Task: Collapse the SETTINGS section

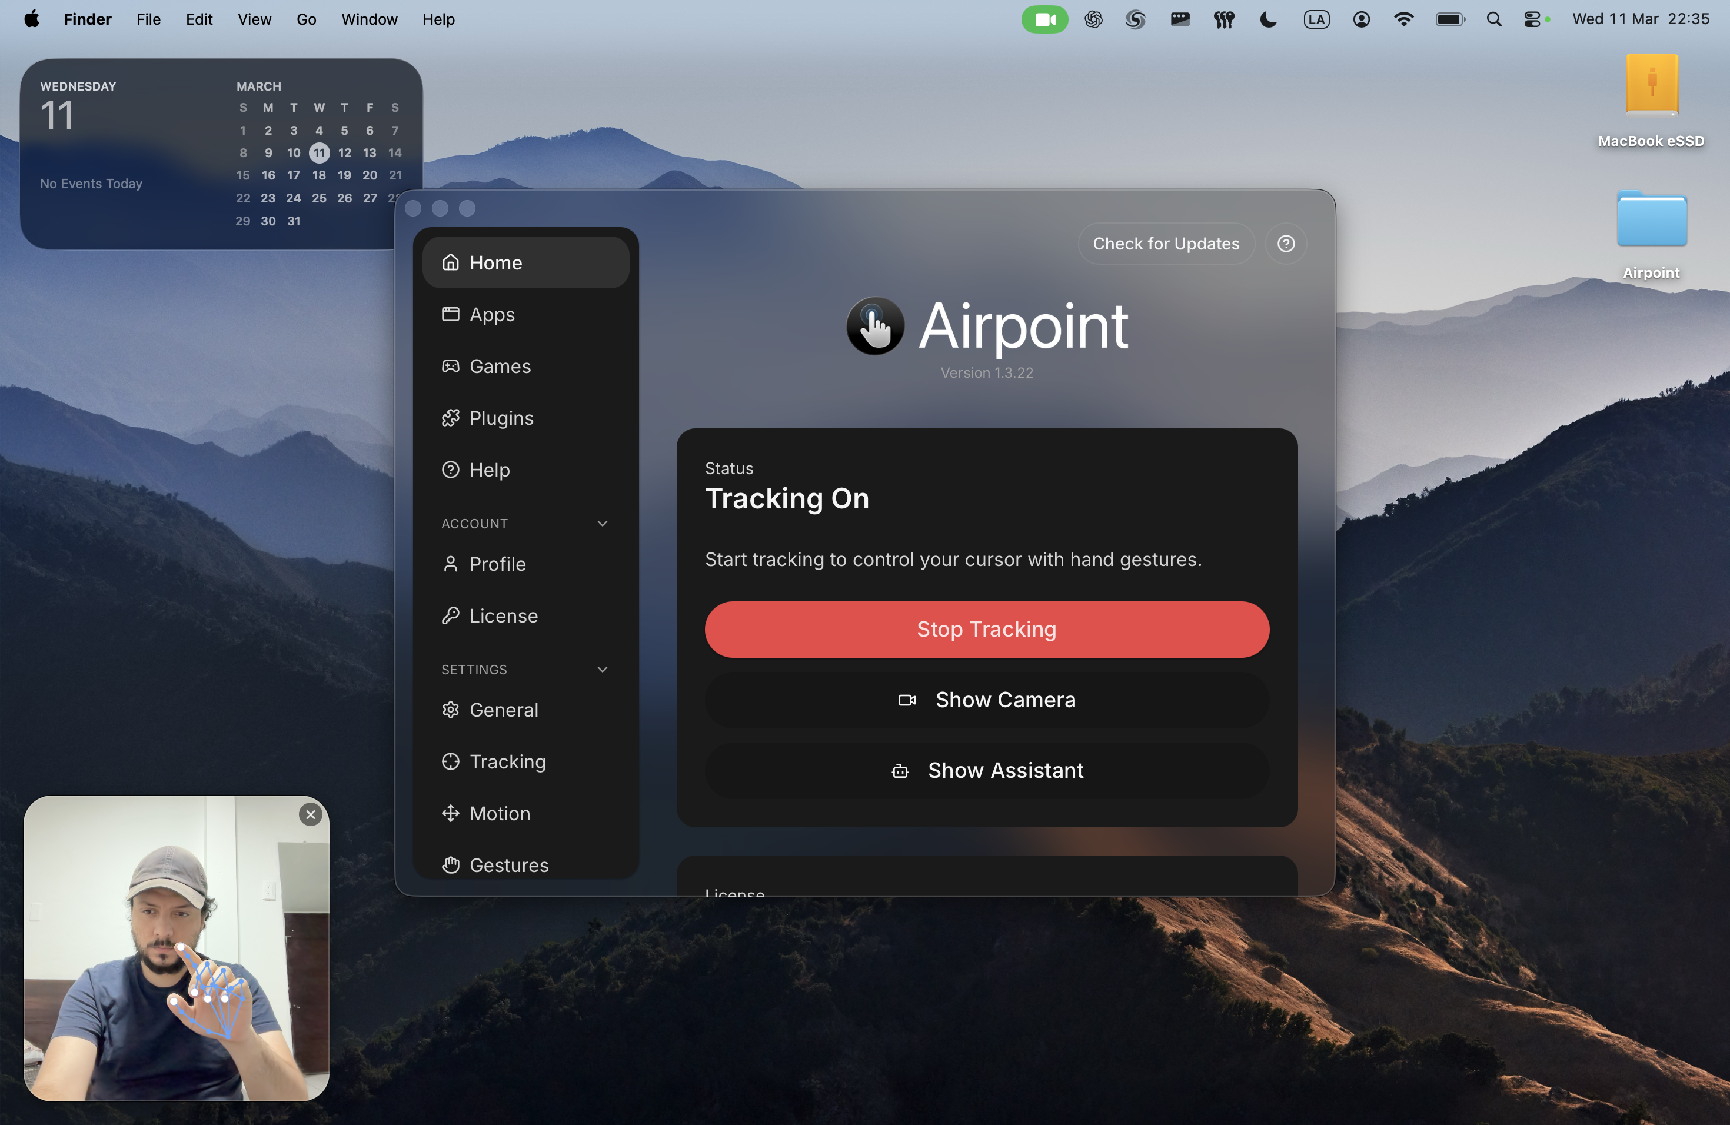Action: (602, 668)
